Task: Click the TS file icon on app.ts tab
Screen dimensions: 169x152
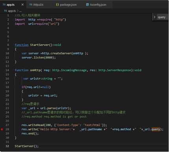Action: tap(4, 5)
